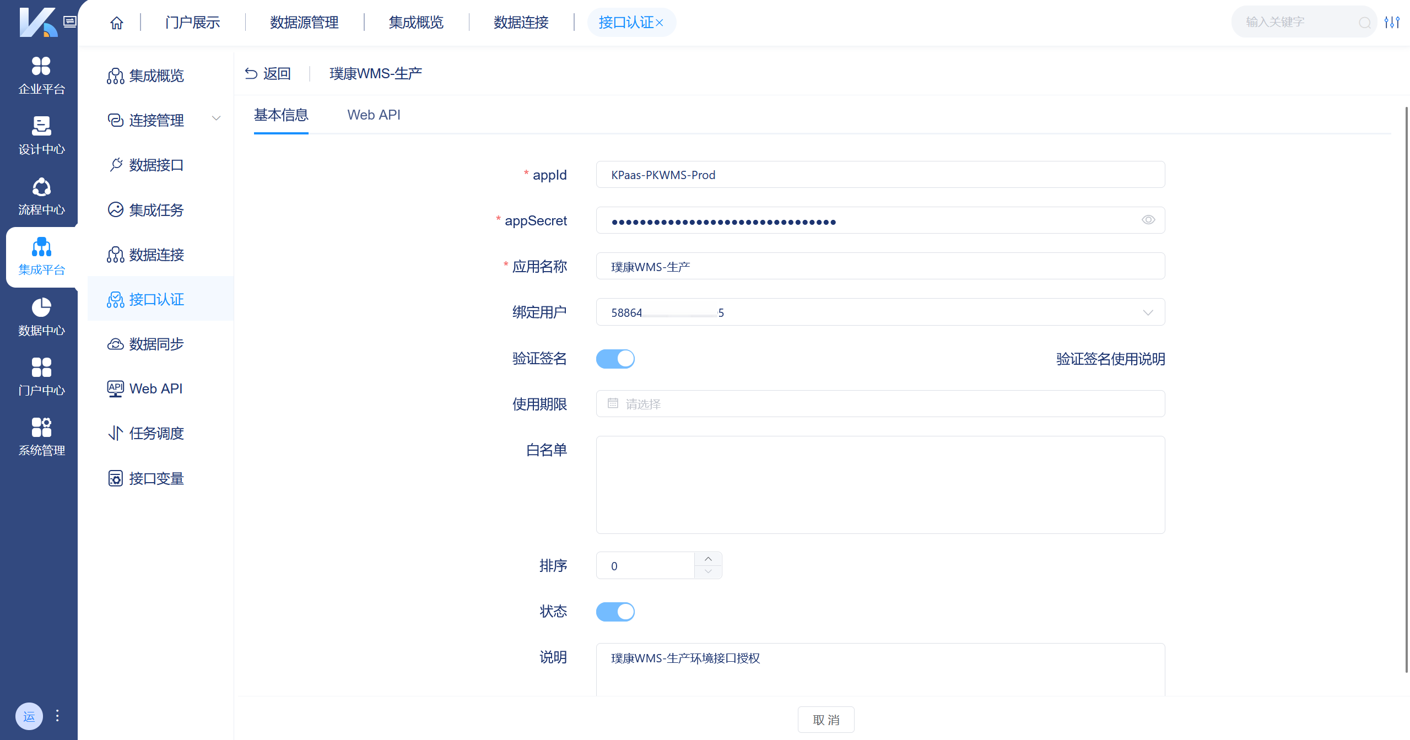Image resolution: width=1410 pixels, height=740 pixels.
Task: Open 数据源管理 in the top navigation
Action: point(304,23)
